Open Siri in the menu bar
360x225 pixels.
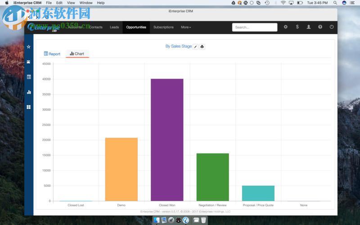click(344, 3)
